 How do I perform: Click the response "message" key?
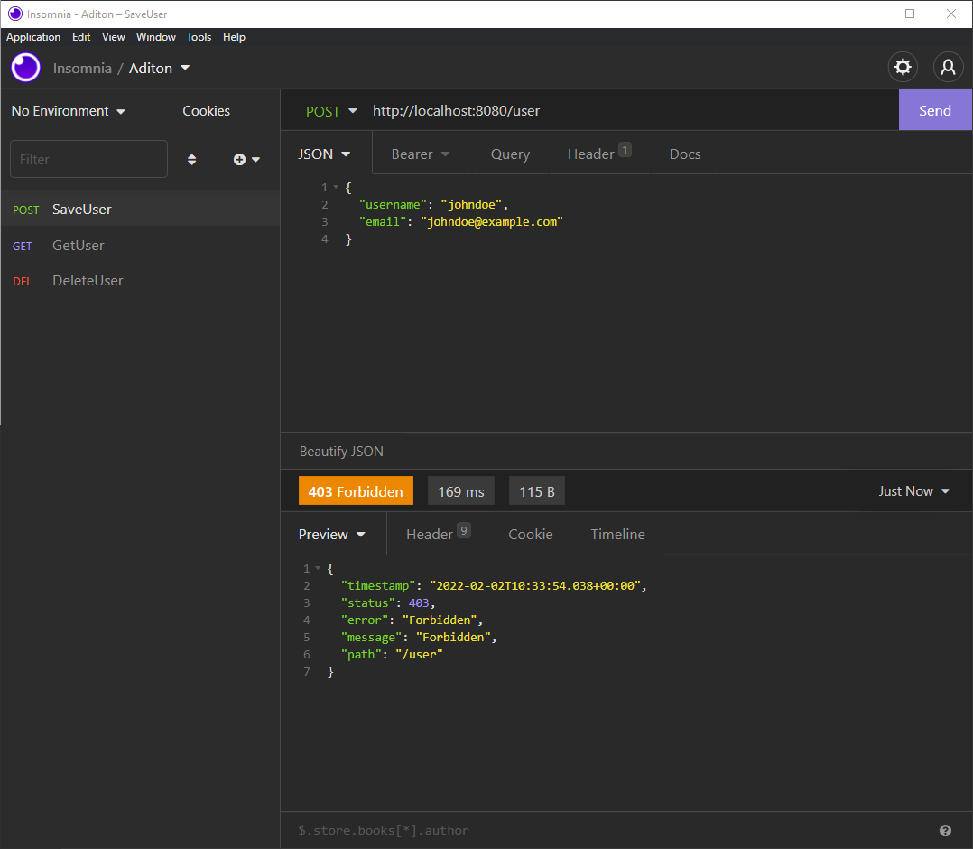[371, 638]
